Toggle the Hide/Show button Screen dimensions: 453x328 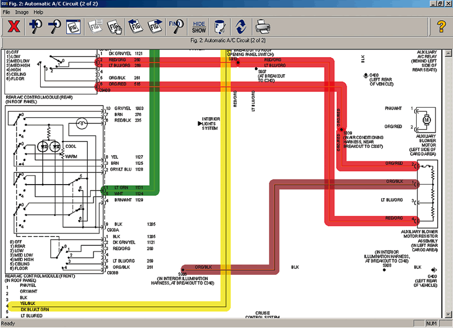tap(199, 27)
